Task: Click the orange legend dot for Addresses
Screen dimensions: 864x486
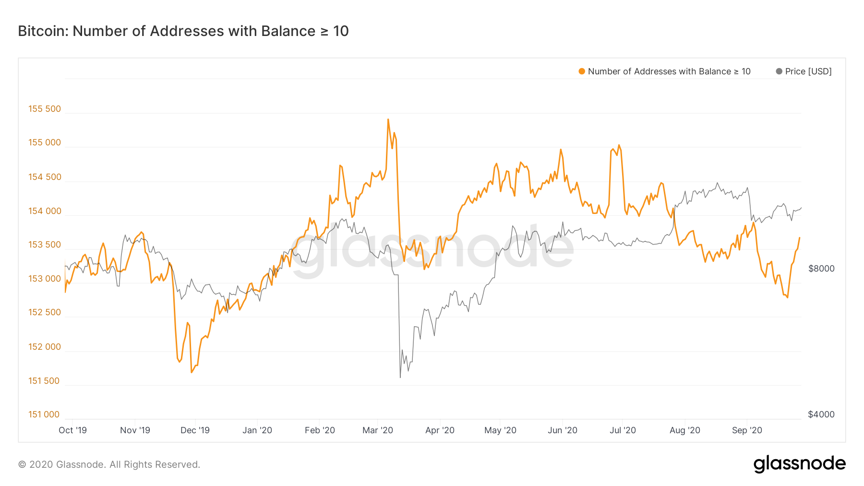Action: point(582,71)
